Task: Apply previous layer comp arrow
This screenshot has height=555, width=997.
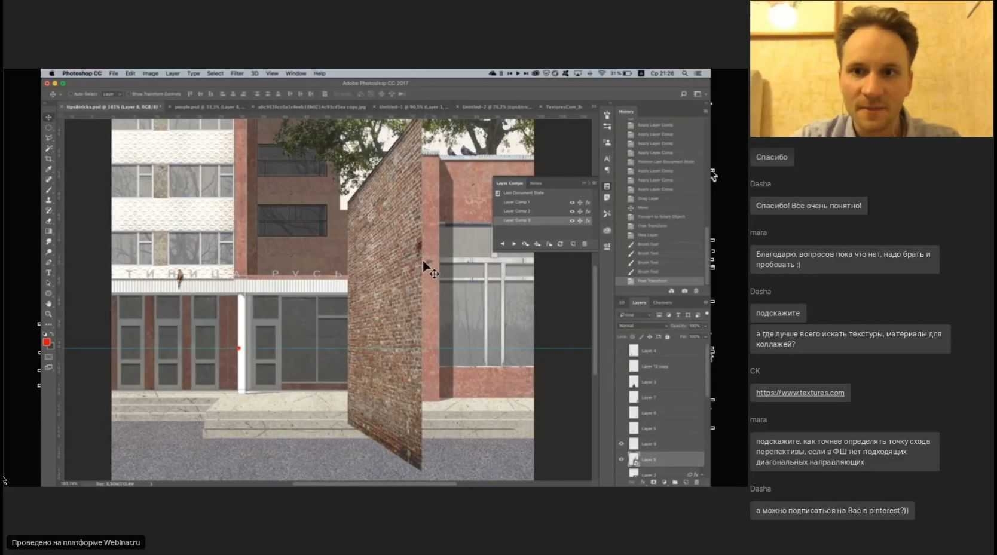Action: (503, 244)
